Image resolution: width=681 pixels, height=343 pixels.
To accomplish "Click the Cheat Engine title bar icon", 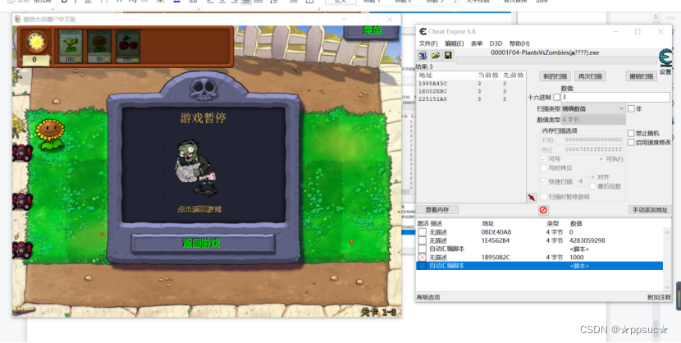I will point(423,31).
